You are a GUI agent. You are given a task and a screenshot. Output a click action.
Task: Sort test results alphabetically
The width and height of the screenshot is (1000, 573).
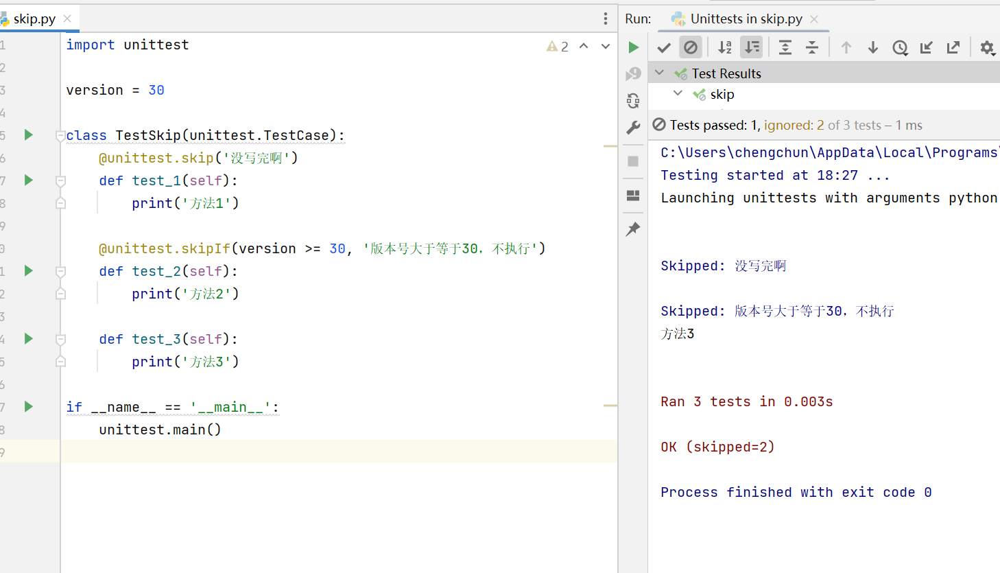[x=725, y=47]
